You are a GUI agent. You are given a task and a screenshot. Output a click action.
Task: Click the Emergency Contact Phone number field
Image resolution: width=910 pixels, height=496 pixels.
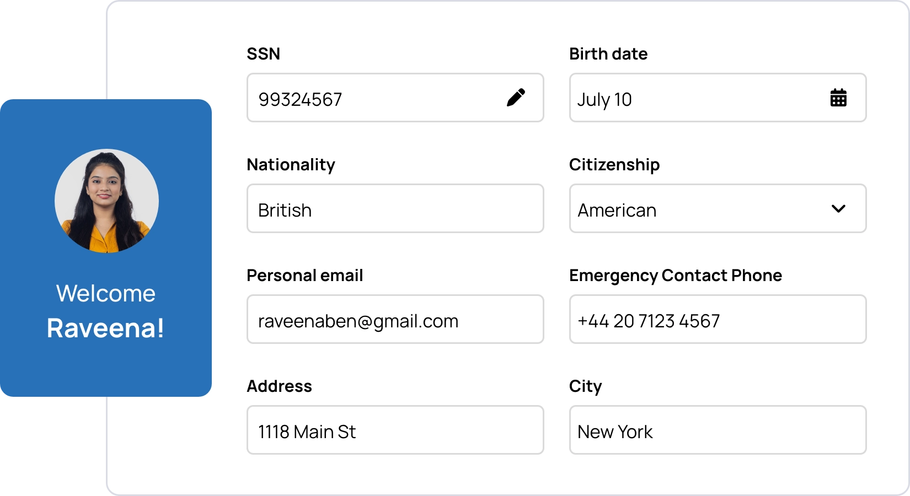pos(717,320)
